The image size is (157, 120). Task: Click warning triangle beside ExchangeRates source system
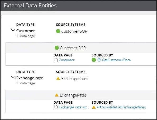click(58, 78)
